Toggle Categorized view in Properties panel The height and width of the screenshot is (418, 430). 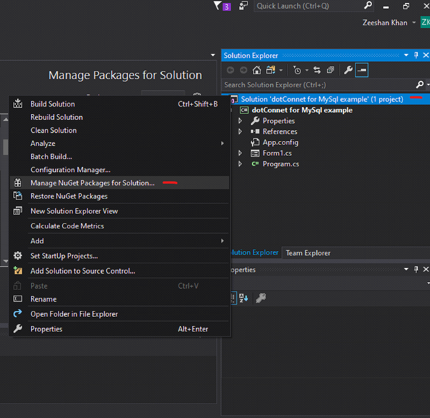tap(233, 298)
